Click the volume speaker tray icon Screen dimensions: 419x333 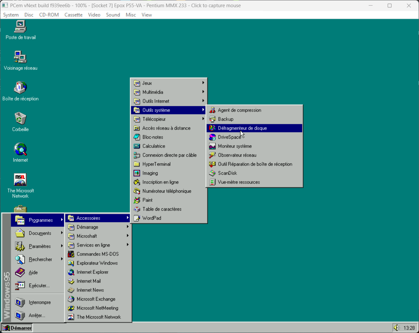tap(397, 328)
